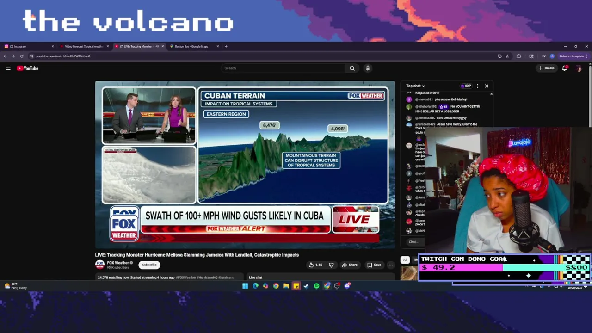Go to the YouTube home logo

(x=28, y=68)
